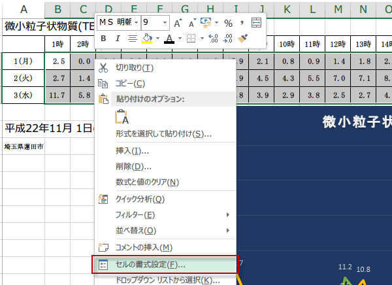Apply the accounting number format icon
392x285 pixels.
(206, 23)
